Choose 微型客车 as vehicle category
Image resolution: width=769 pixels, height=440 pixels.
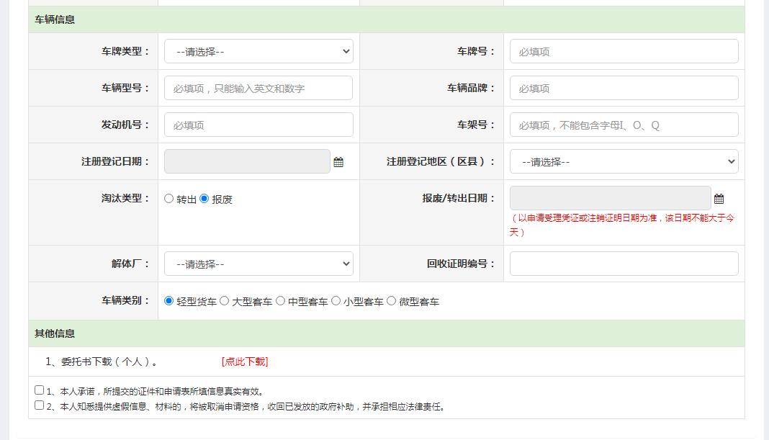pyautogui.click(x=390, y=300)
